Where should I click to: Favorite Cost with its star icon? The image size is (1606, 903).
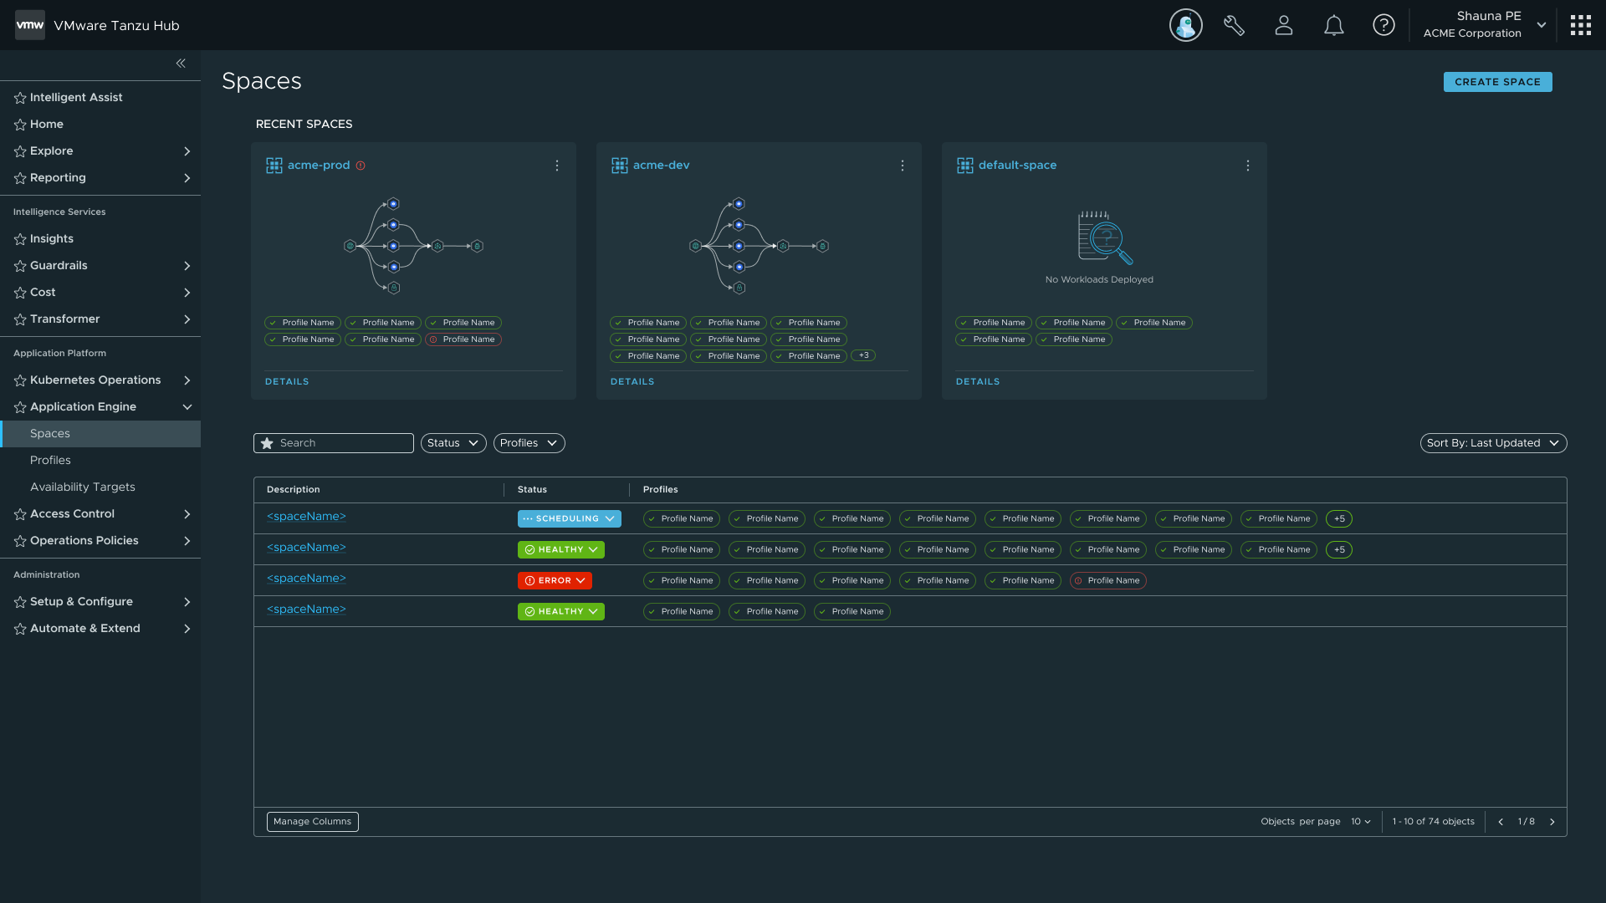tap(20, 293)
